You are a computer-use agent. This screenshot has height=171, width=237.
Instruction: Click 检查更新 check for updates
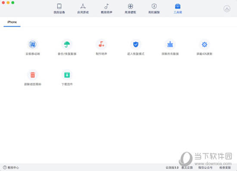(225, 168)
